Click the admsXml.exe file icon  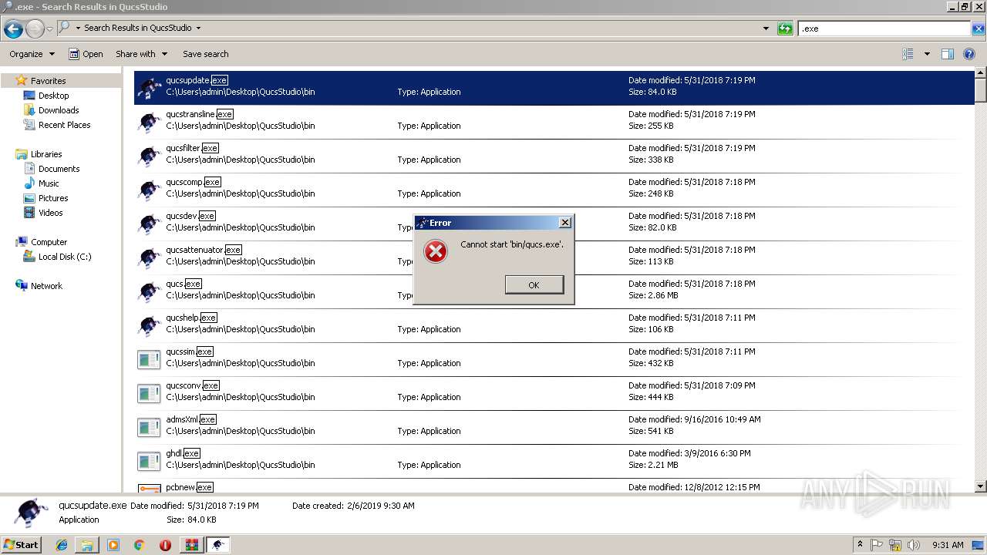coord(149,427)
